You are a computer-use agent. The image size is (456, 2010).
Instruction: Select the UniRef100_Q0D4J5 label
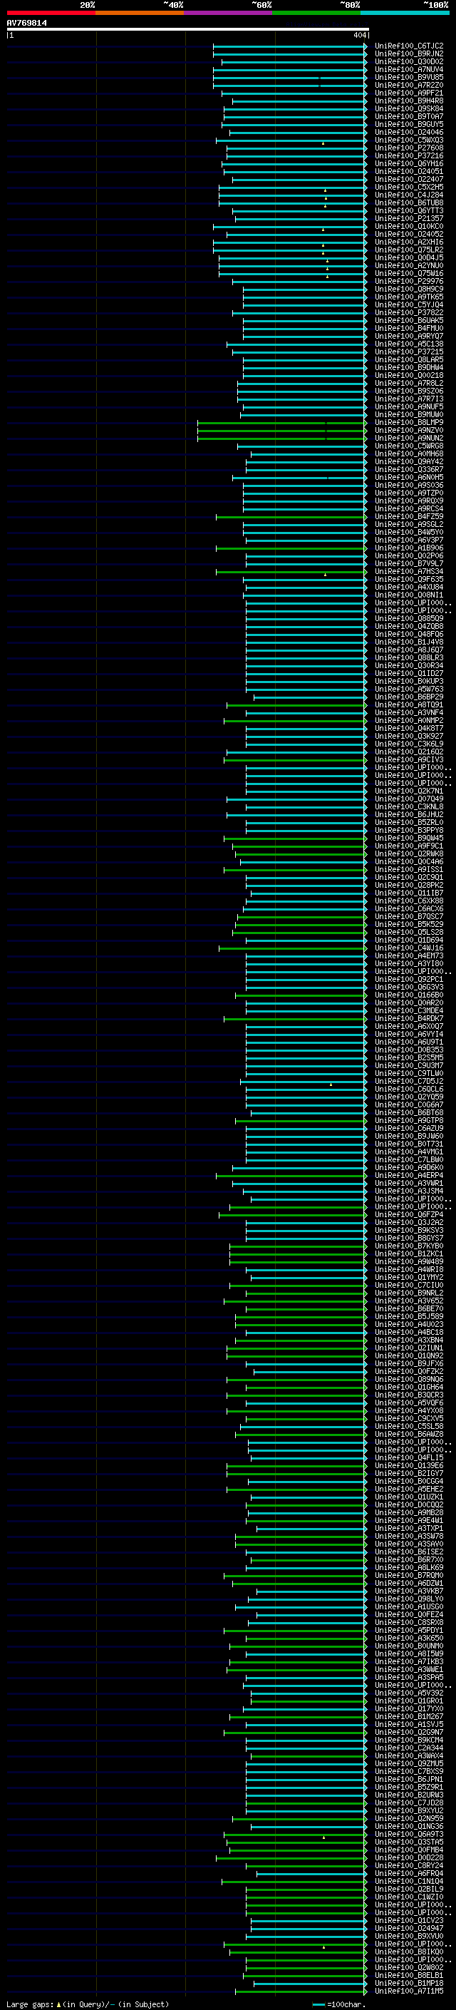coord(408,257)
